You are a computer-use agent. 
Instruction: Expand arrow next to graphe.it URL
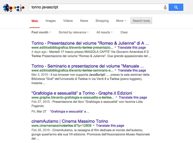point(116,97)
